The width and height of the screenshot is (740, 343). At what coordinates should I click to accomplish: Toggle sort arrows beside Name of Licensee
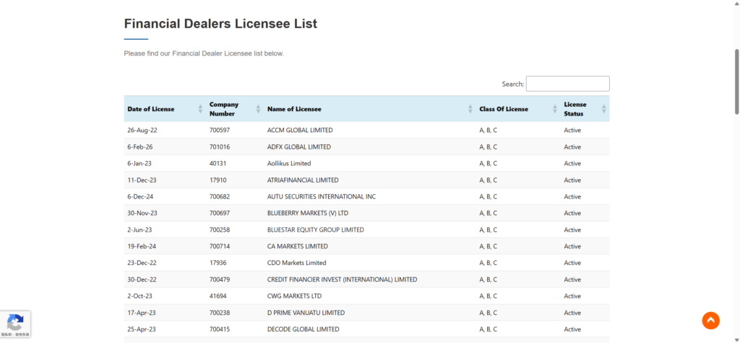point(470,109)
